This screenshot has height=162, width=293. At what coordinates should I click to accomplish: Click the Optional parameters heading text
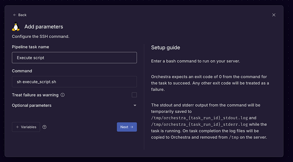click(32, 105)
